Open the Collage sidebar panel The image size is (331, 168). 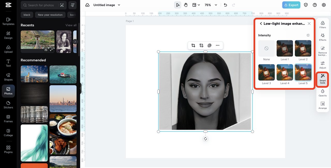(8, 133)
